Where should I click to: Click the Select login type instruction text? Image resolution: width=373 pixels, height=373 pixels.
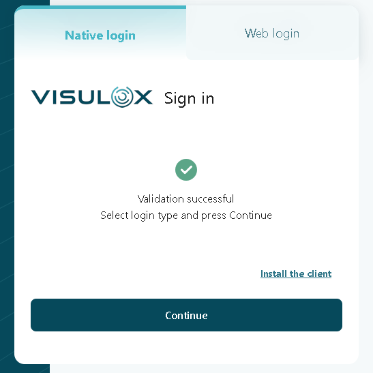point(186,215)
